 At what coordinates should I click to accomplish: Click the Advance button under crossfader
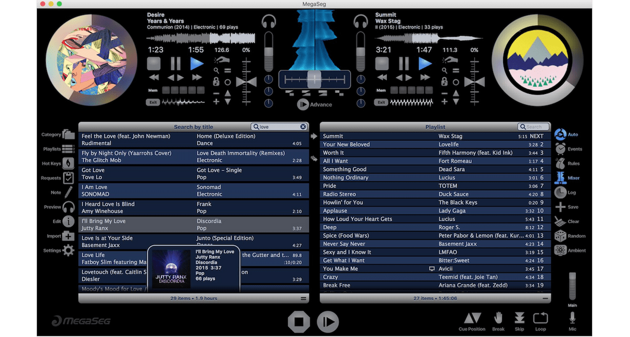(x=314, y=104)
